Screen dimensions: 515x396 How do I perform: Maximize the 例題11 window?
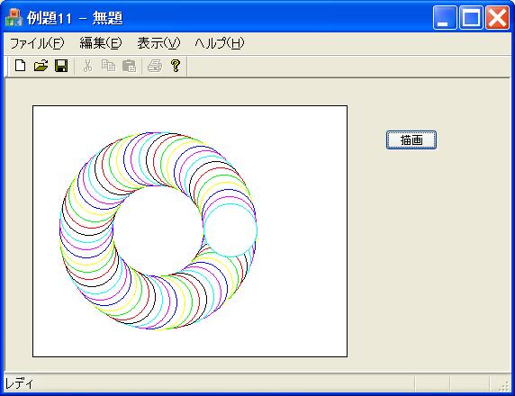pos(471,18)
